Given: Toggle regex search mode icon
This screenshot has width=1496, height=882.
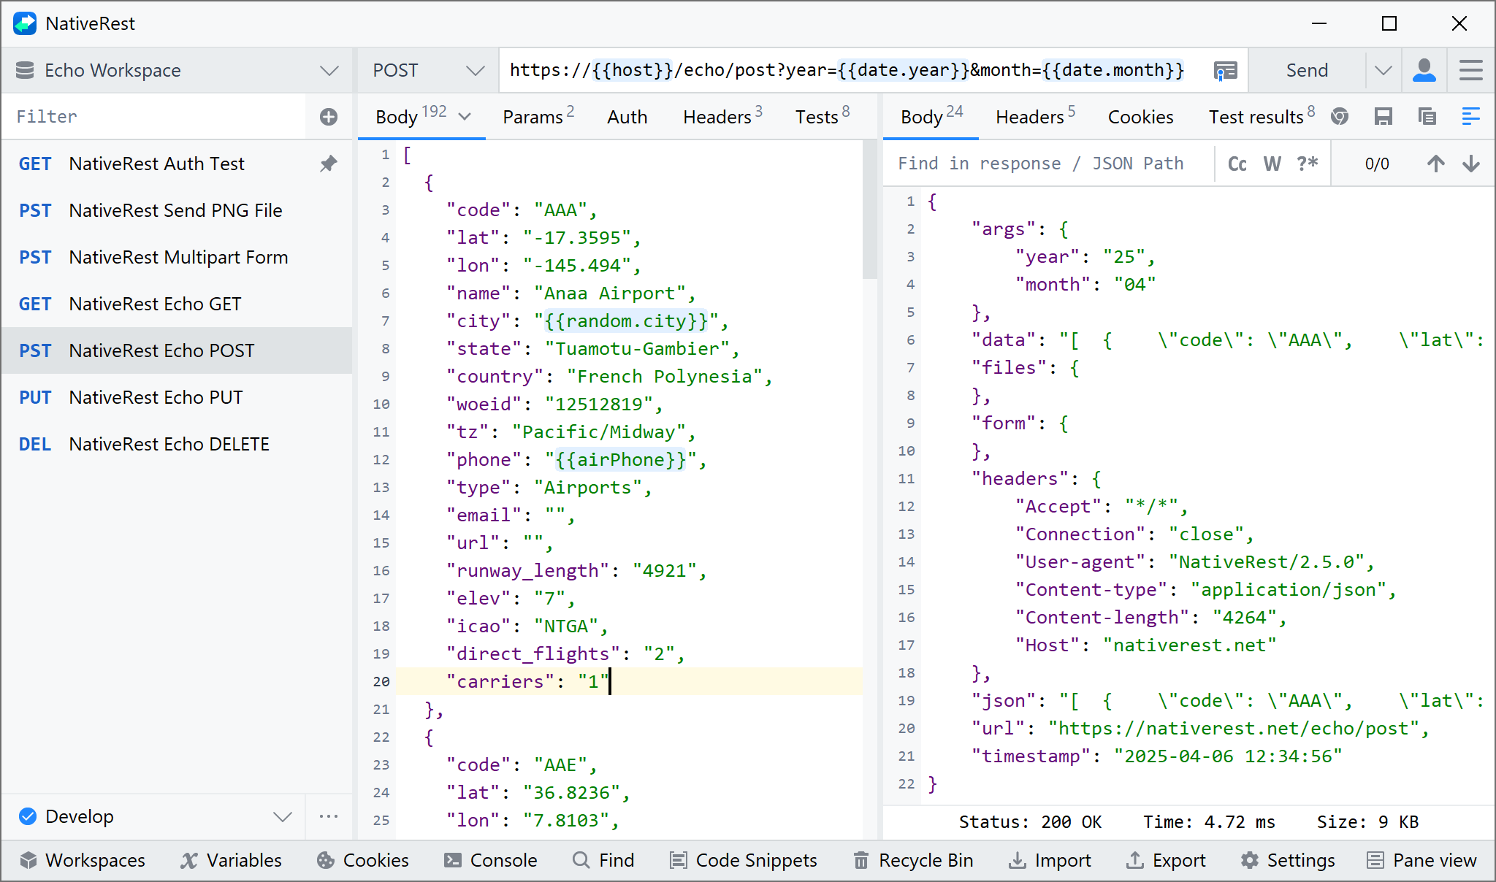Looking at the screenshot, I should [x=1307, y=164].
